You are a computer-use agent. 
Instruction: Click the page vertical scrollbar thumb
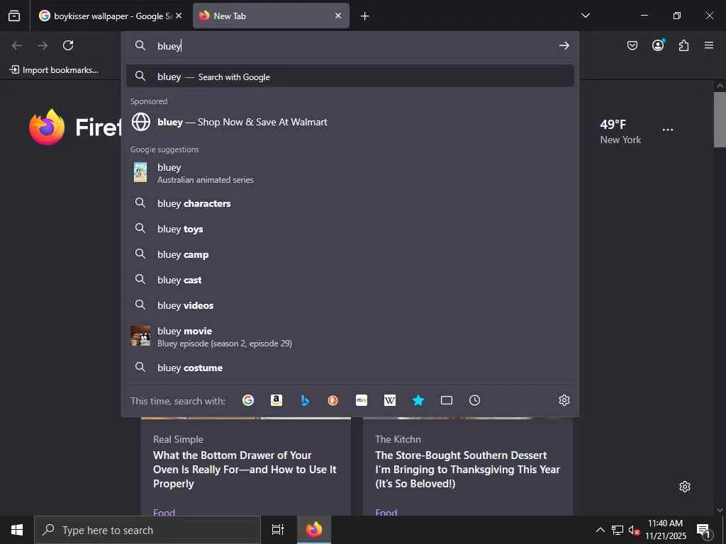click(720, 119)
